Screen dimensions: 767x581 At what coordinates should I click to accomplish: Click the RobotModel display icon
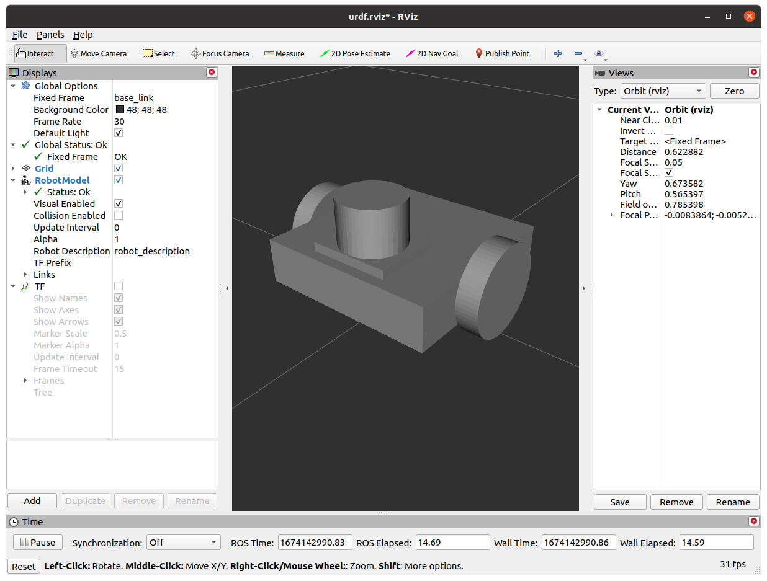pyautogui.click(x=25, y=180)
